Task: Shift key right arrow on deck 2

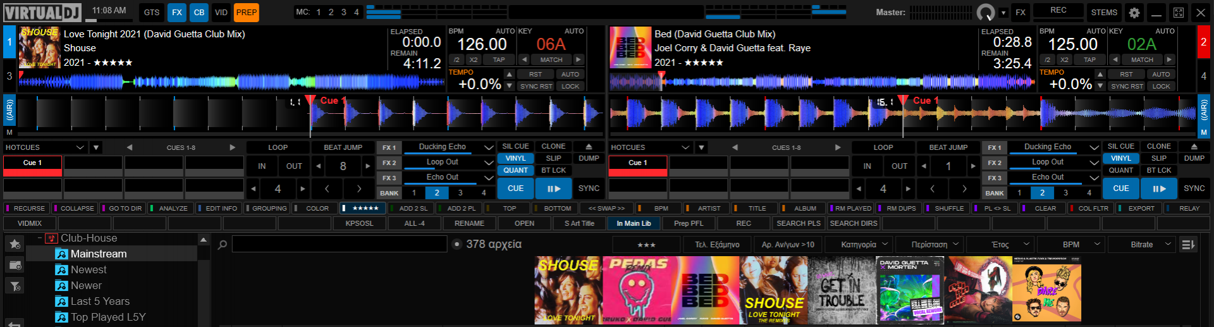Action: tap(1169, 59)
